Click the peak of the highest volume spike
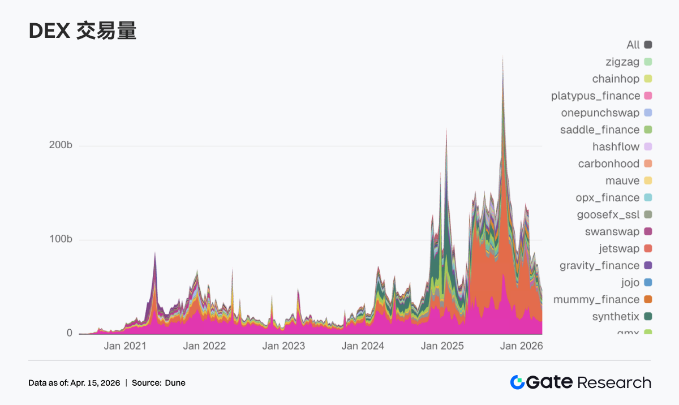 point(502,57)
